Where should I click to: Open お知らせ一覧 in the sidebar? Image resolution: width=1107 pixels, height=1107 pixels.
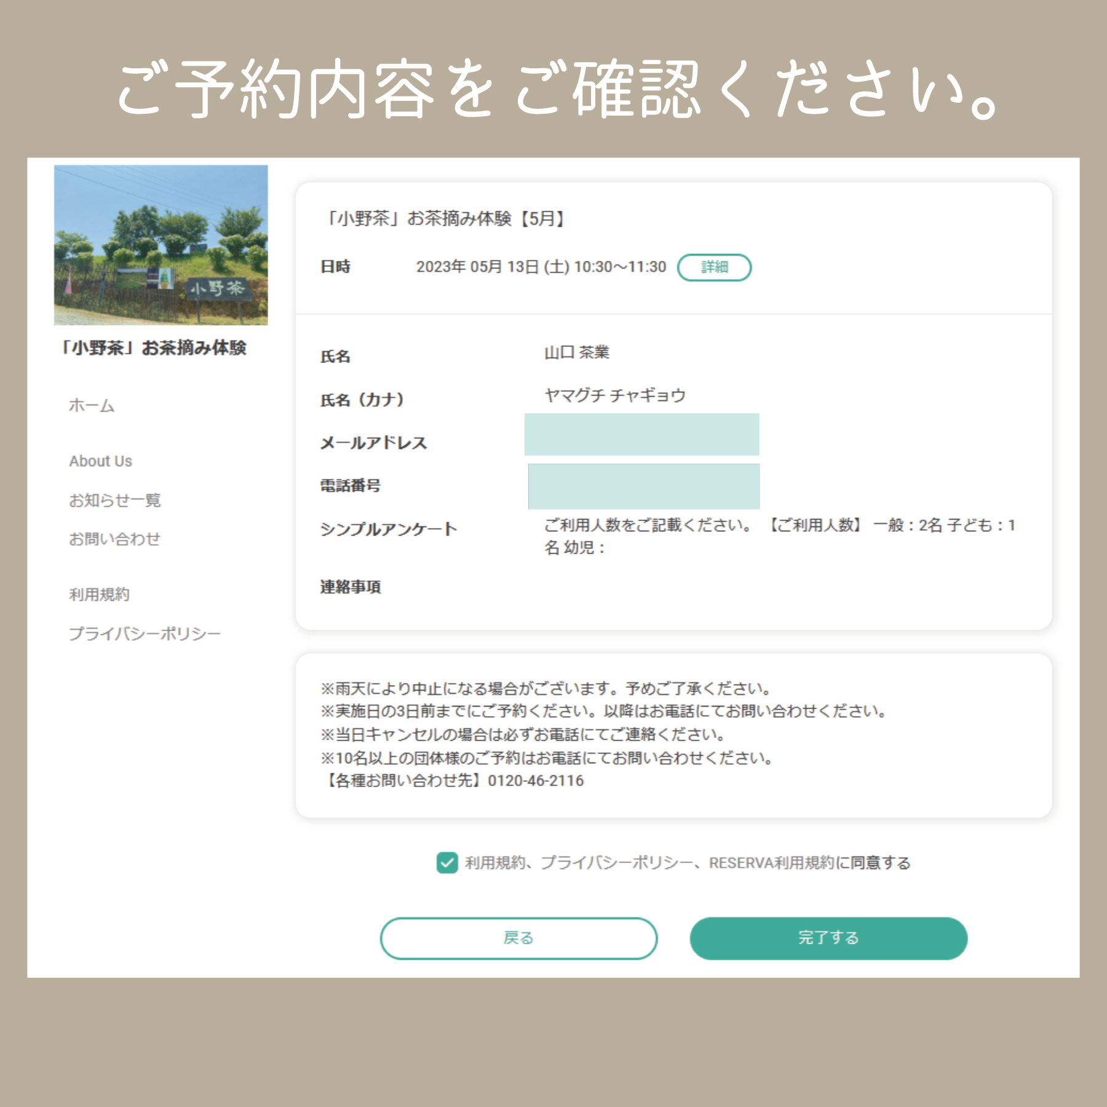[114, 501]
